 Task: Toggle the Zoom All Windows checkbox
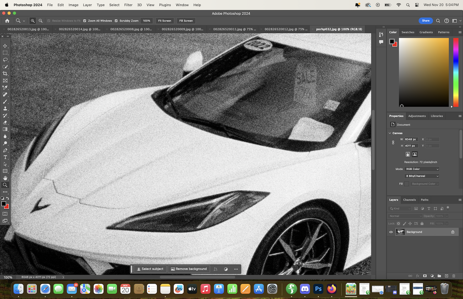[85, 21]
